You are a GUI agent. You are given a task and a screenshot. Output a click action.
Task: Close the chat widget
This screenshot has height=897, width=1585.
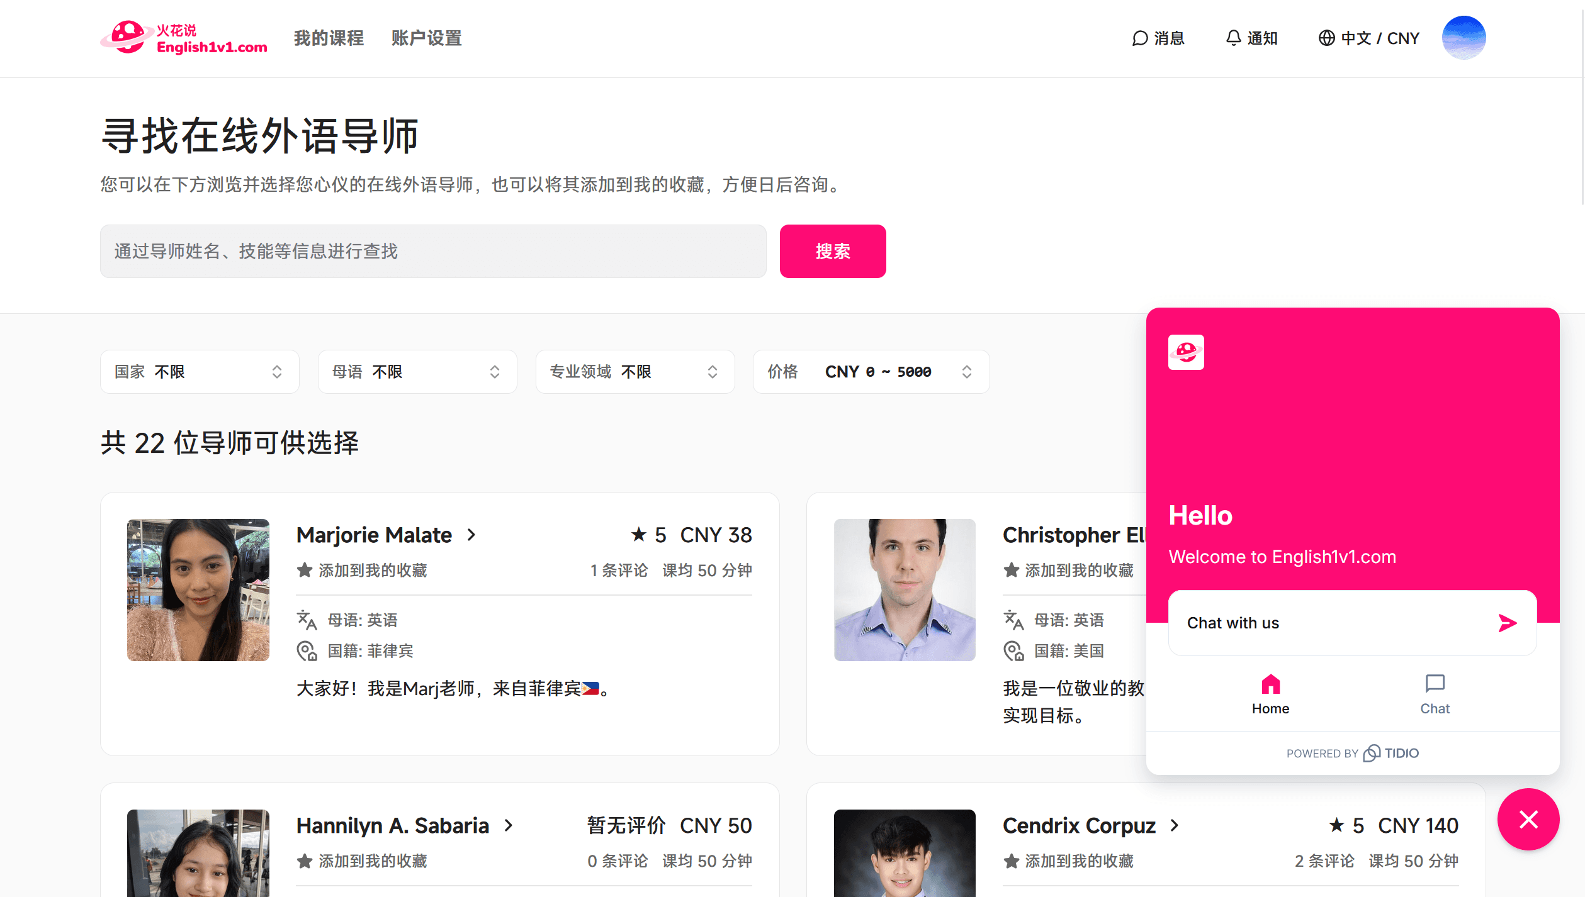click(1528, 819)
